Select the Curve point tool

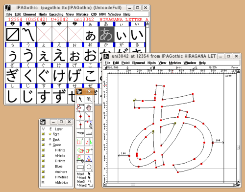[x=80, y=116]
